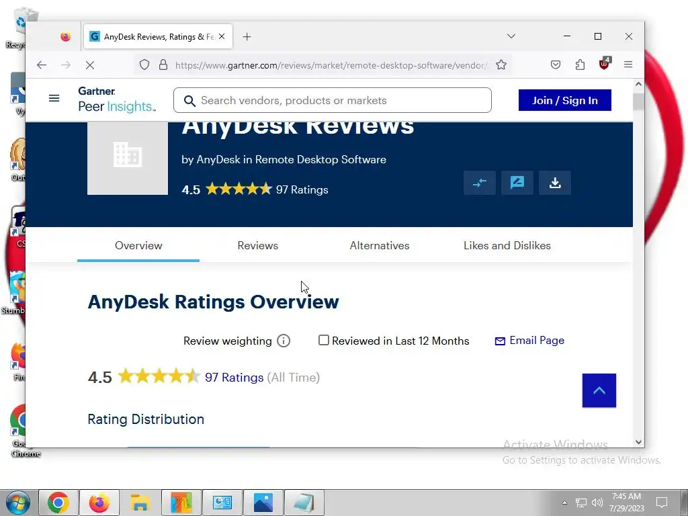Open the Firefox extensions puzzle icon
The height and width of the screenshot is (516, 688).
pyautogui.click(x=580, y=65)
